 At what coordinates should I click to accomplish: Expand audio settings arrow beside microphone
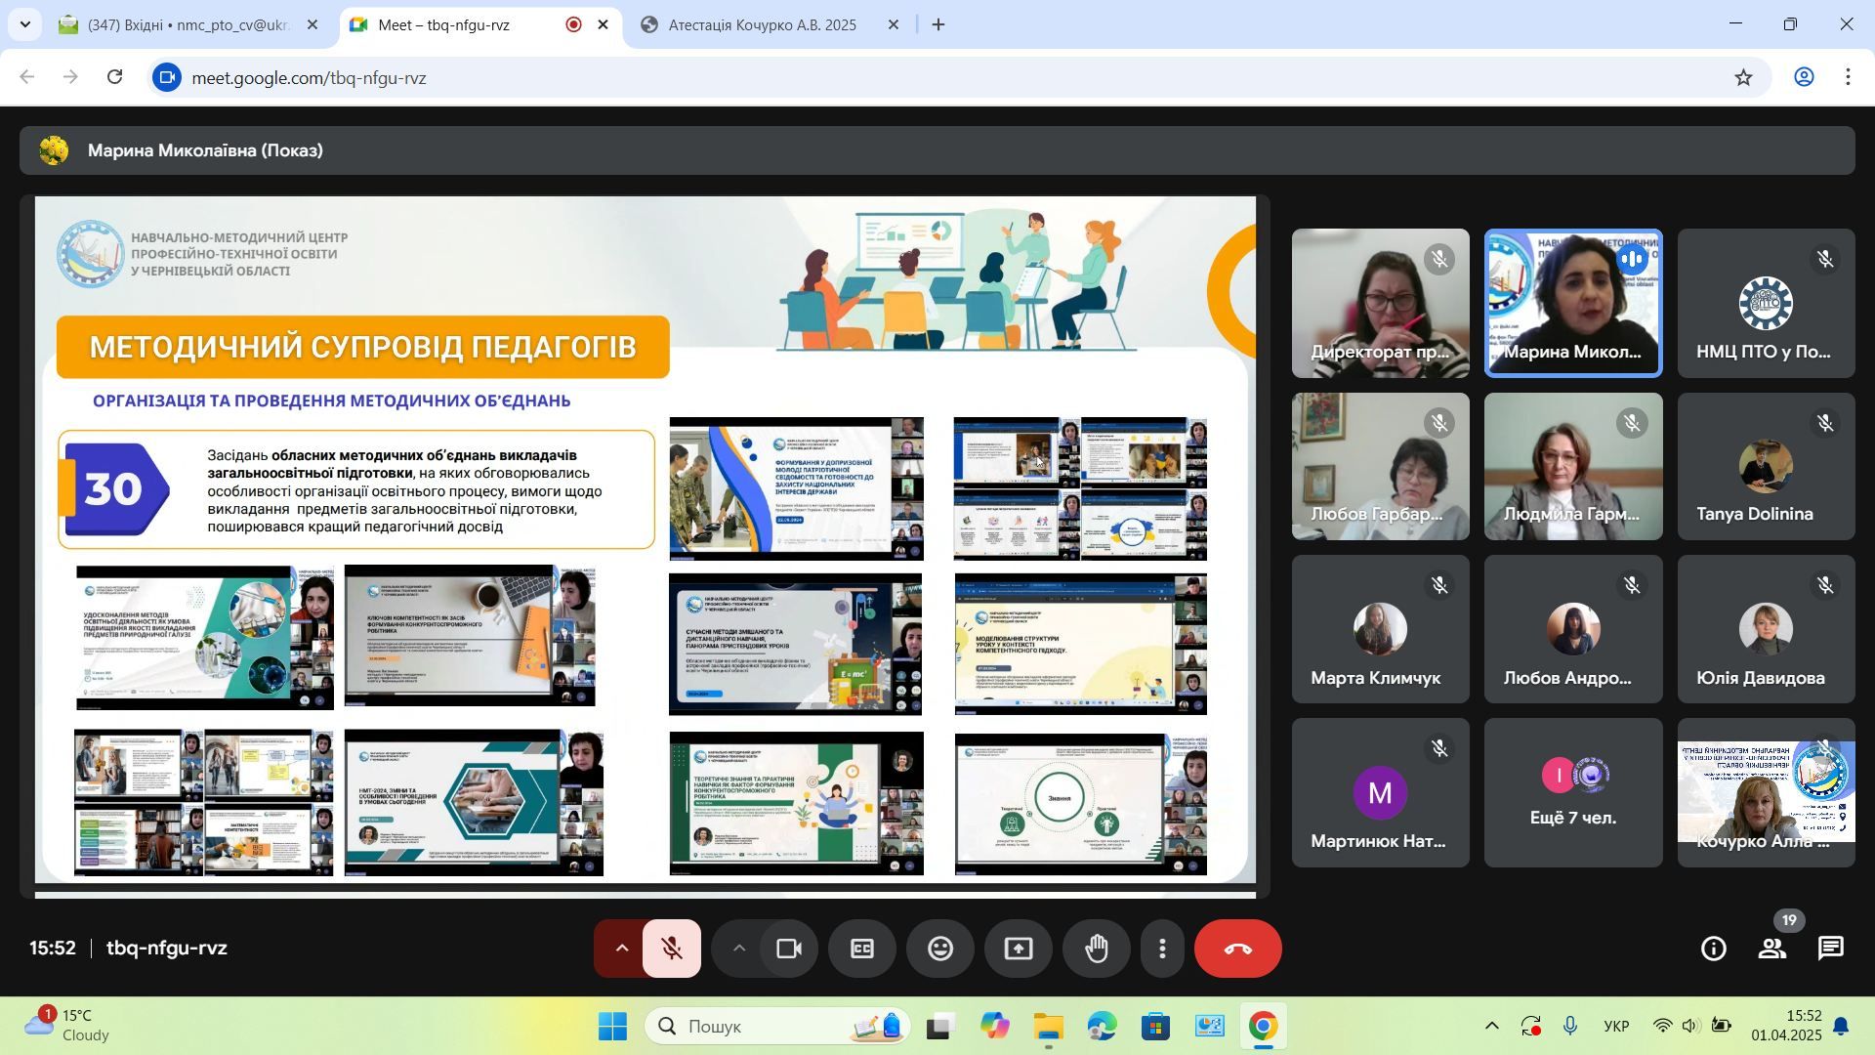[x=621, y=949]
